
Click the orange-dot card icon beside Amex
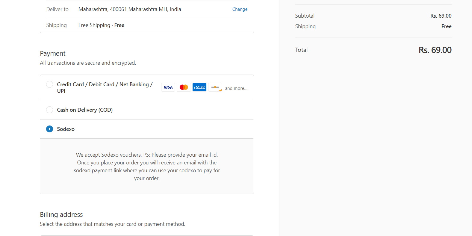click(x=215, y=87)
